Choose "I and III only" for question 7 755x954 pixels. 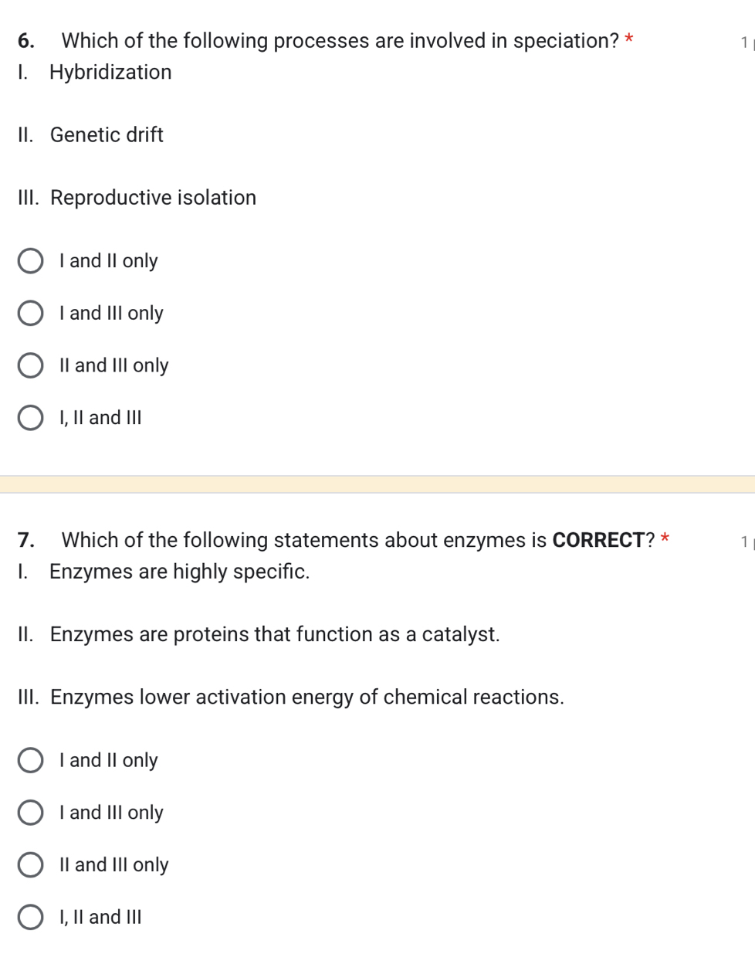click(31, 813)
